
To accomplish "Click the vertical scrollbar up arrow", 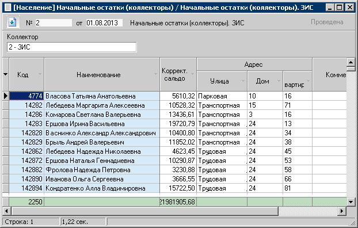I will tap(351, 62).
